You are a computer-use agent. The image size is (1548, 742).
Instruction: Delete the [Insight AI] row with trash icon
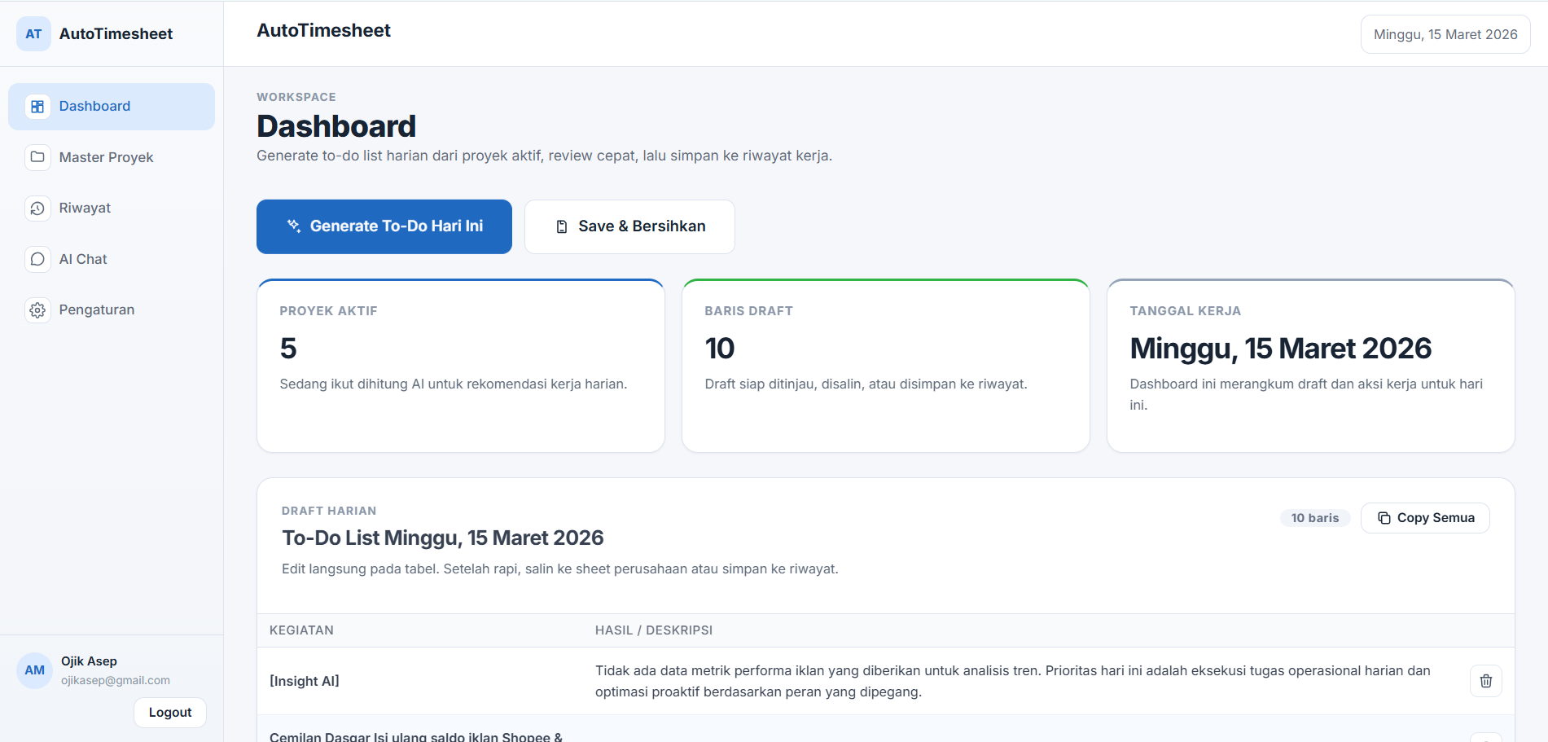point(1485,681)
